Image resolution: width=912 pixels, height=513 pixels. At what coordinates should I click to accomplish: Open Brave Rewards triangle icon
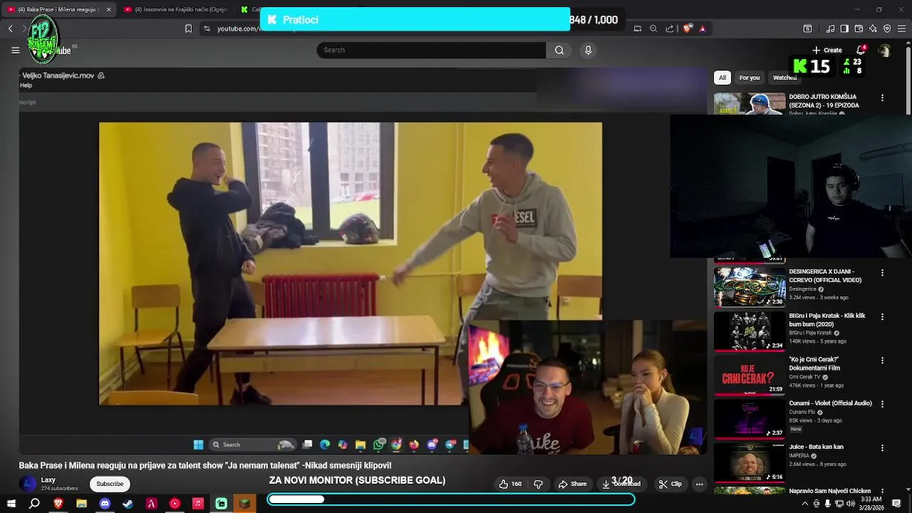point(703,28)
